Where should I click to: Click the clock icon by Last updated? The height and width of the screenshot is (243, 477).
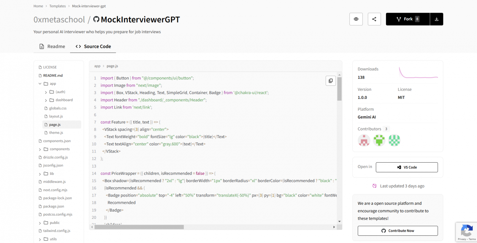click(374, 186)
